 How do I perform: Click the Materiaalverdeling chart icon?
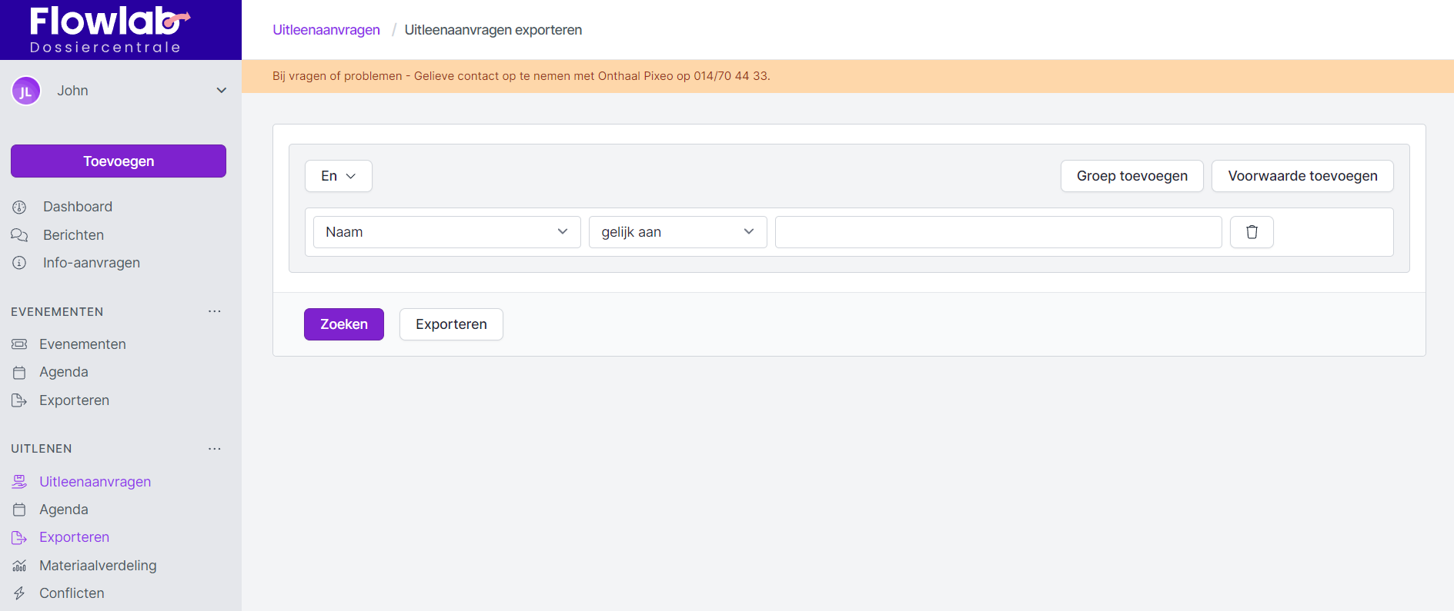(x=19, y=566)
